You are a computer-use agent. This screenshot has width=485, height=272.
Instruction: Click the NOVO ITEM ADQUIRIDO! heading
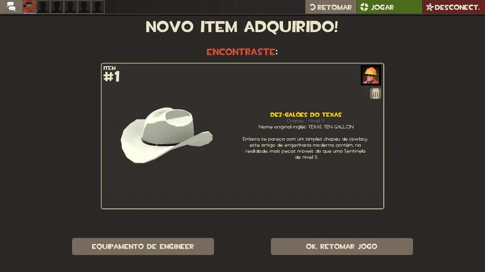pos(242,27)
